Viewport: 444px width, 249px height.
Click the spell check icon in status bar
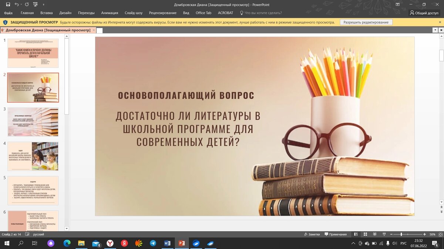pos(27,234)
